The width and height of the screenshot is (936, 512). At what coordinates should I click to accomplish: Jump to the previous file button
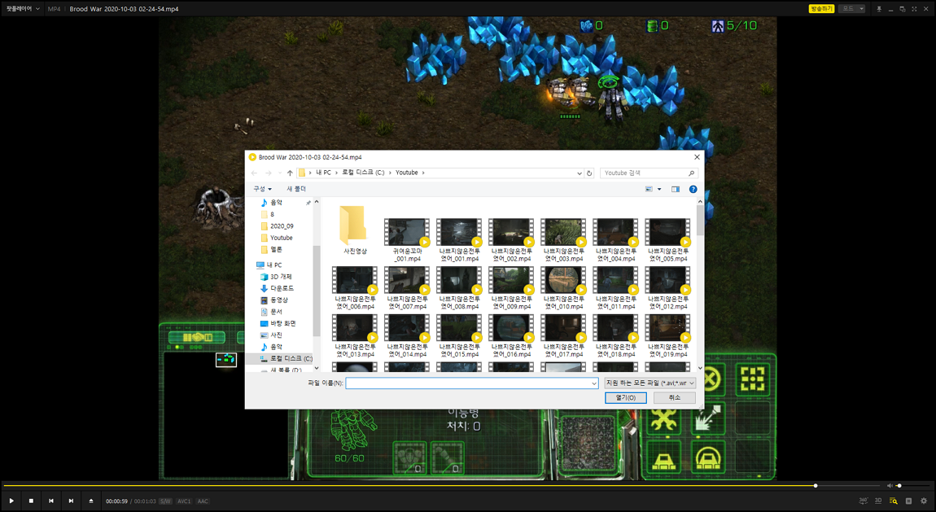tap(51, 501)
